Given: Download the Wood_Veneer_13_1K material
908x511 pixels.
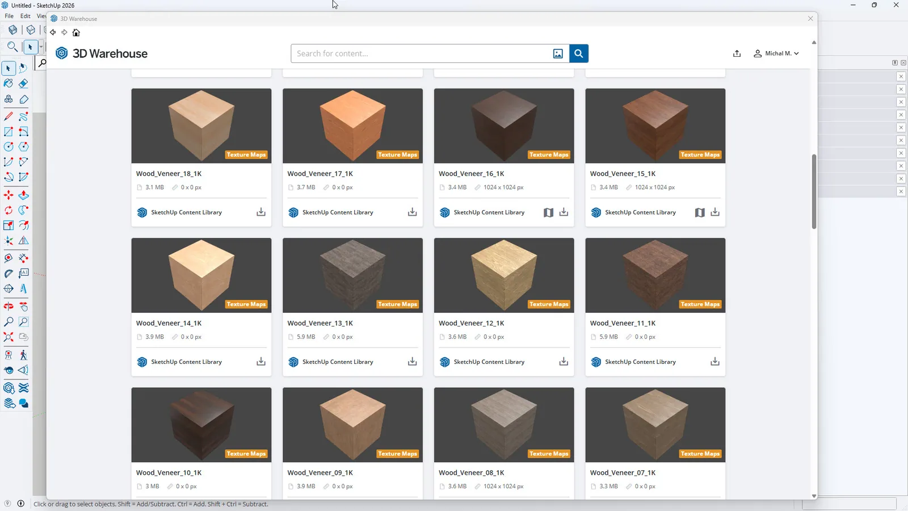Looking at the screenshot, I should click(413, 362).
